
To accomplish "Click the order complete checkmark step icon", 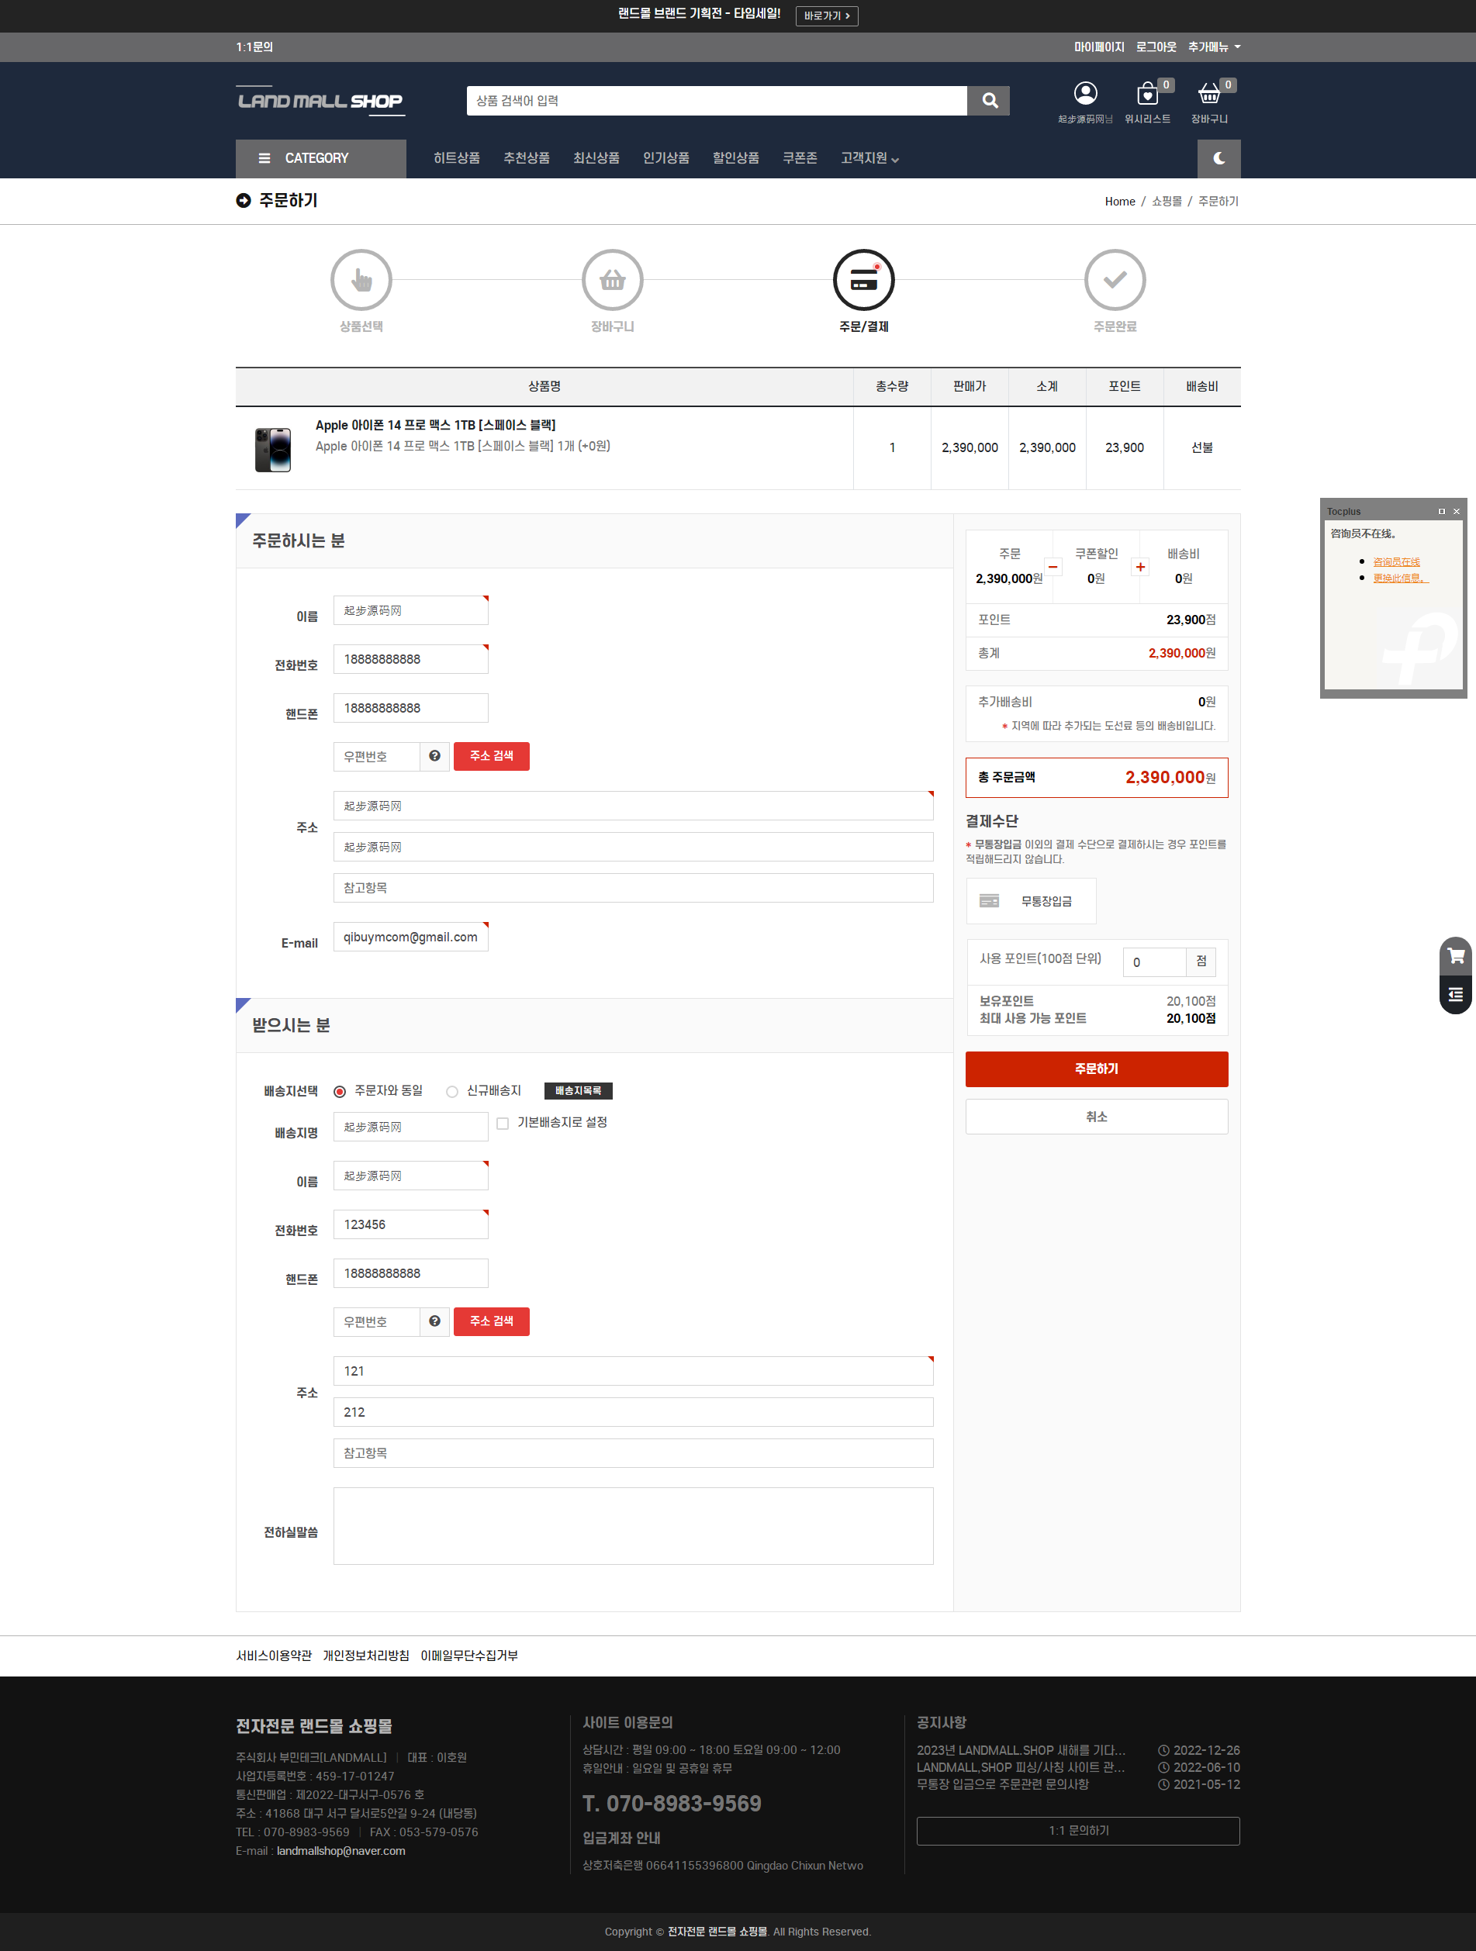I will click(x=1115, y=280).
